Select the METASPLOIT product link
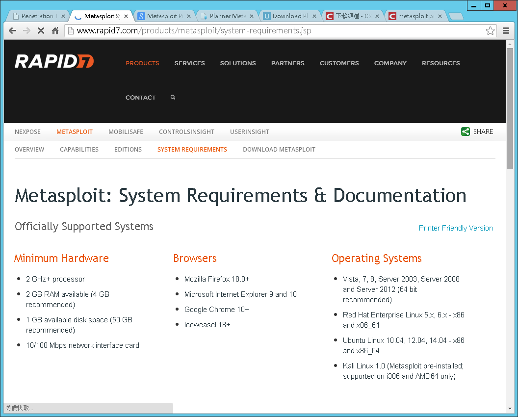Screen dimensions: 518x417 75,132
